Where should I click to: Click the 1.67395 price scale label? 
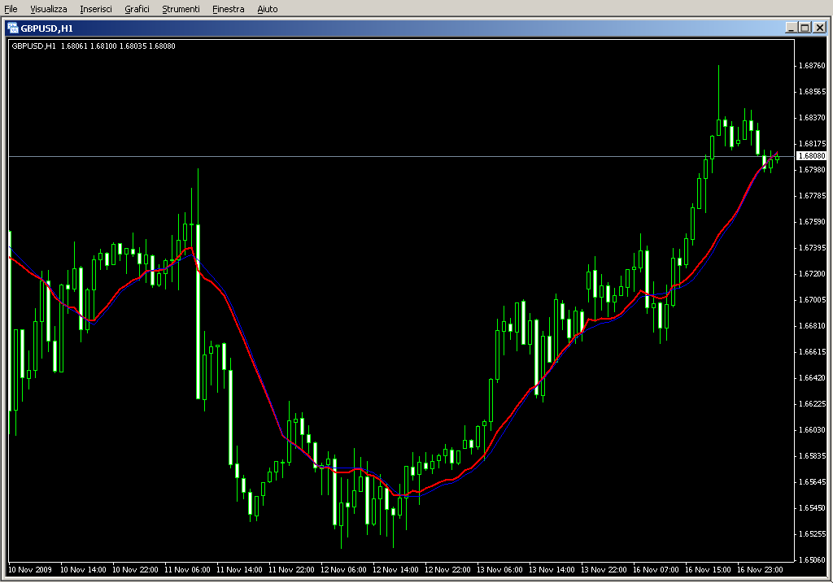tap(813, 248)
